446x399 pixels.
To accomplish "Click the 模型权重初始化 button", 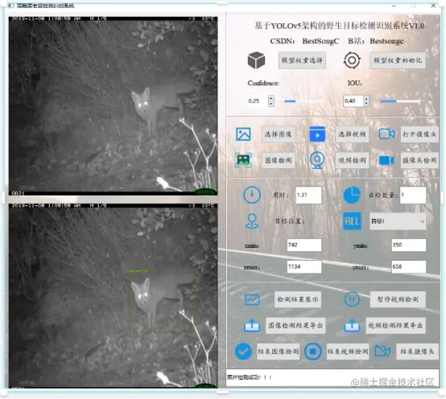I will click(398, 60).
